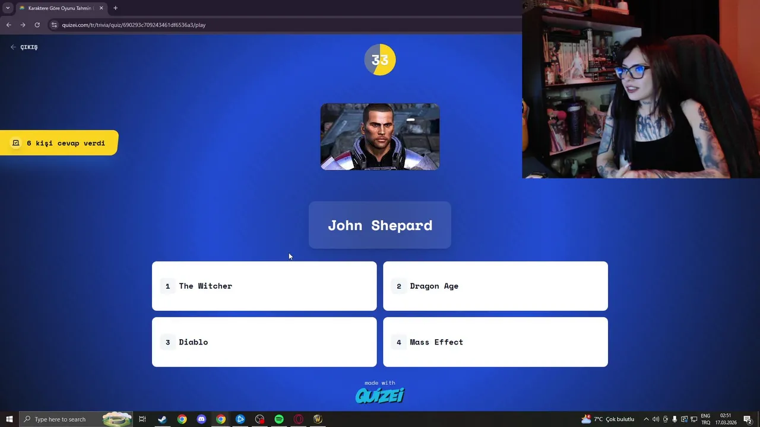This screenshot has height=427, width=760.
Task: Click the round countdown timer showing 33
Action: tap(380, 60)
